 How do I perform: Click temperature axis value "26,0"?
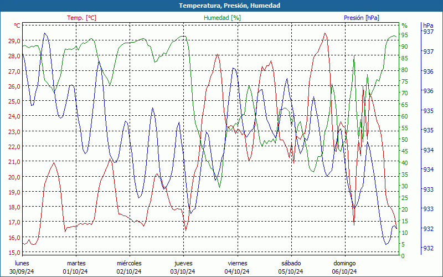14,86
